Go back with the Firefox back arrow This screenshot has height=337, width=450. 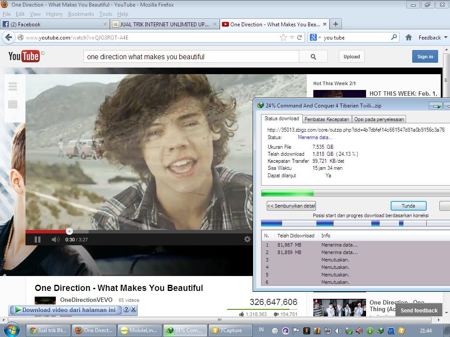pos(9,37)
